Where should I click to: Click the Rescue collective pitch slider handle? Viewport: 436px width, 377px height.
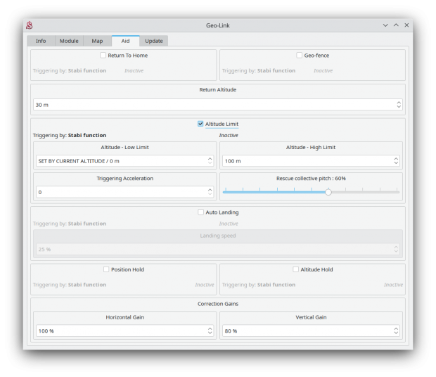328,192
